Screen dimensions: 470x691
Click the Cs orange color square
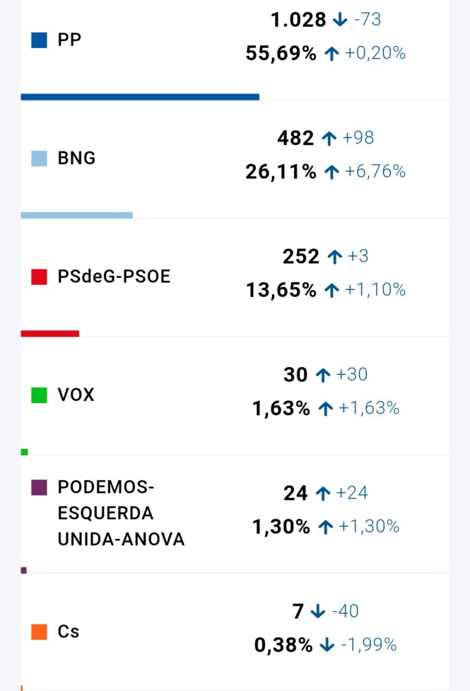coord(40,632)
